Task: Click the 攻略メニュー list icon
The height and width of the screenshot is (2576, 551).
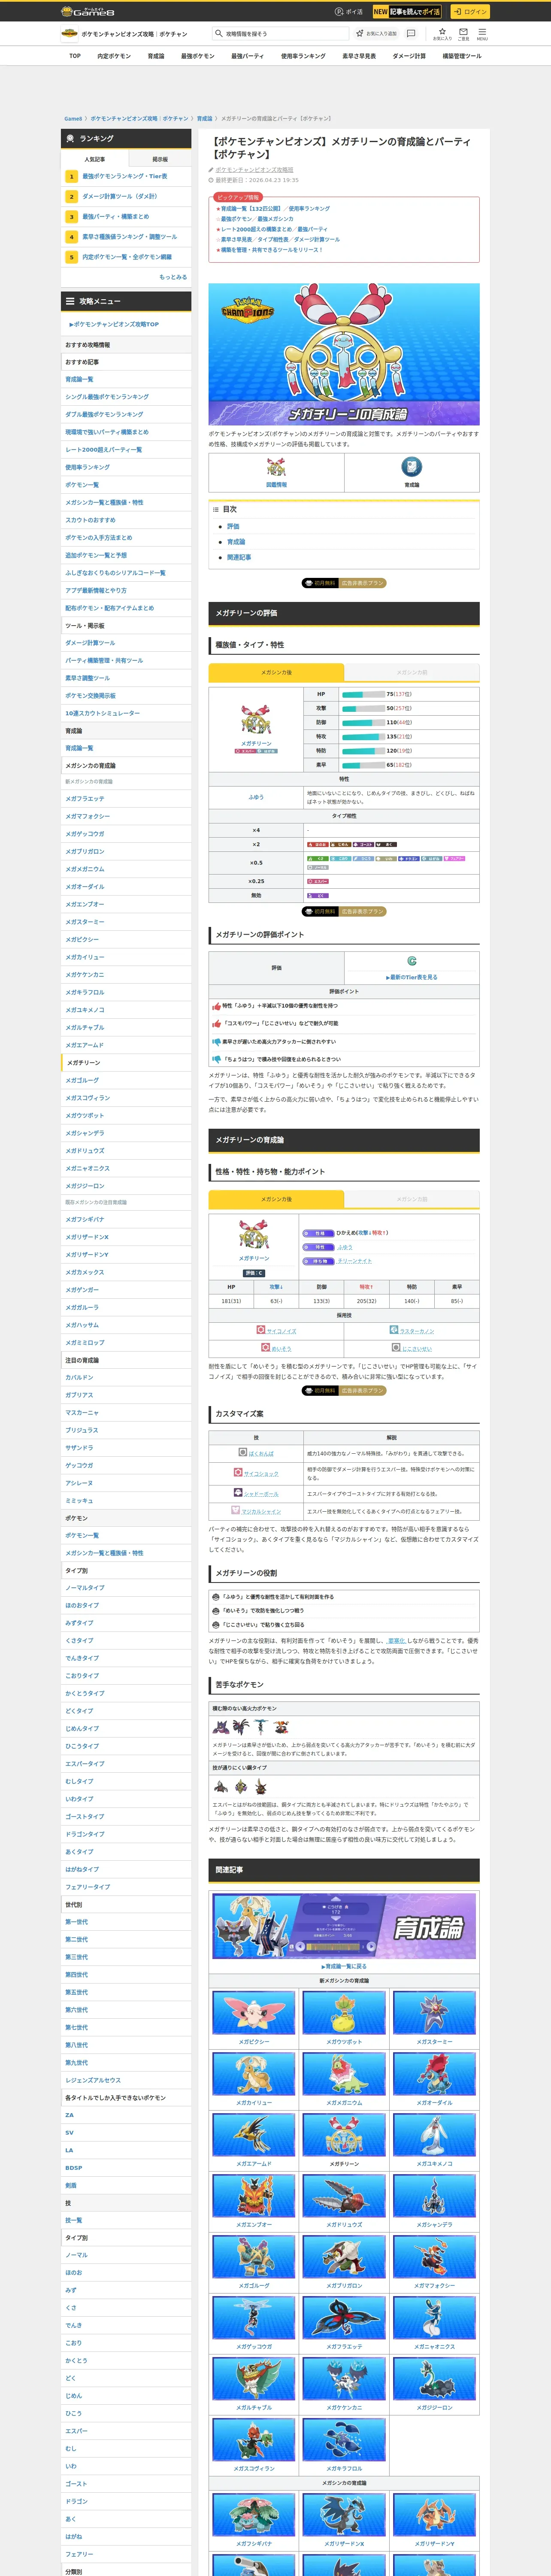Action: [70, 301]
